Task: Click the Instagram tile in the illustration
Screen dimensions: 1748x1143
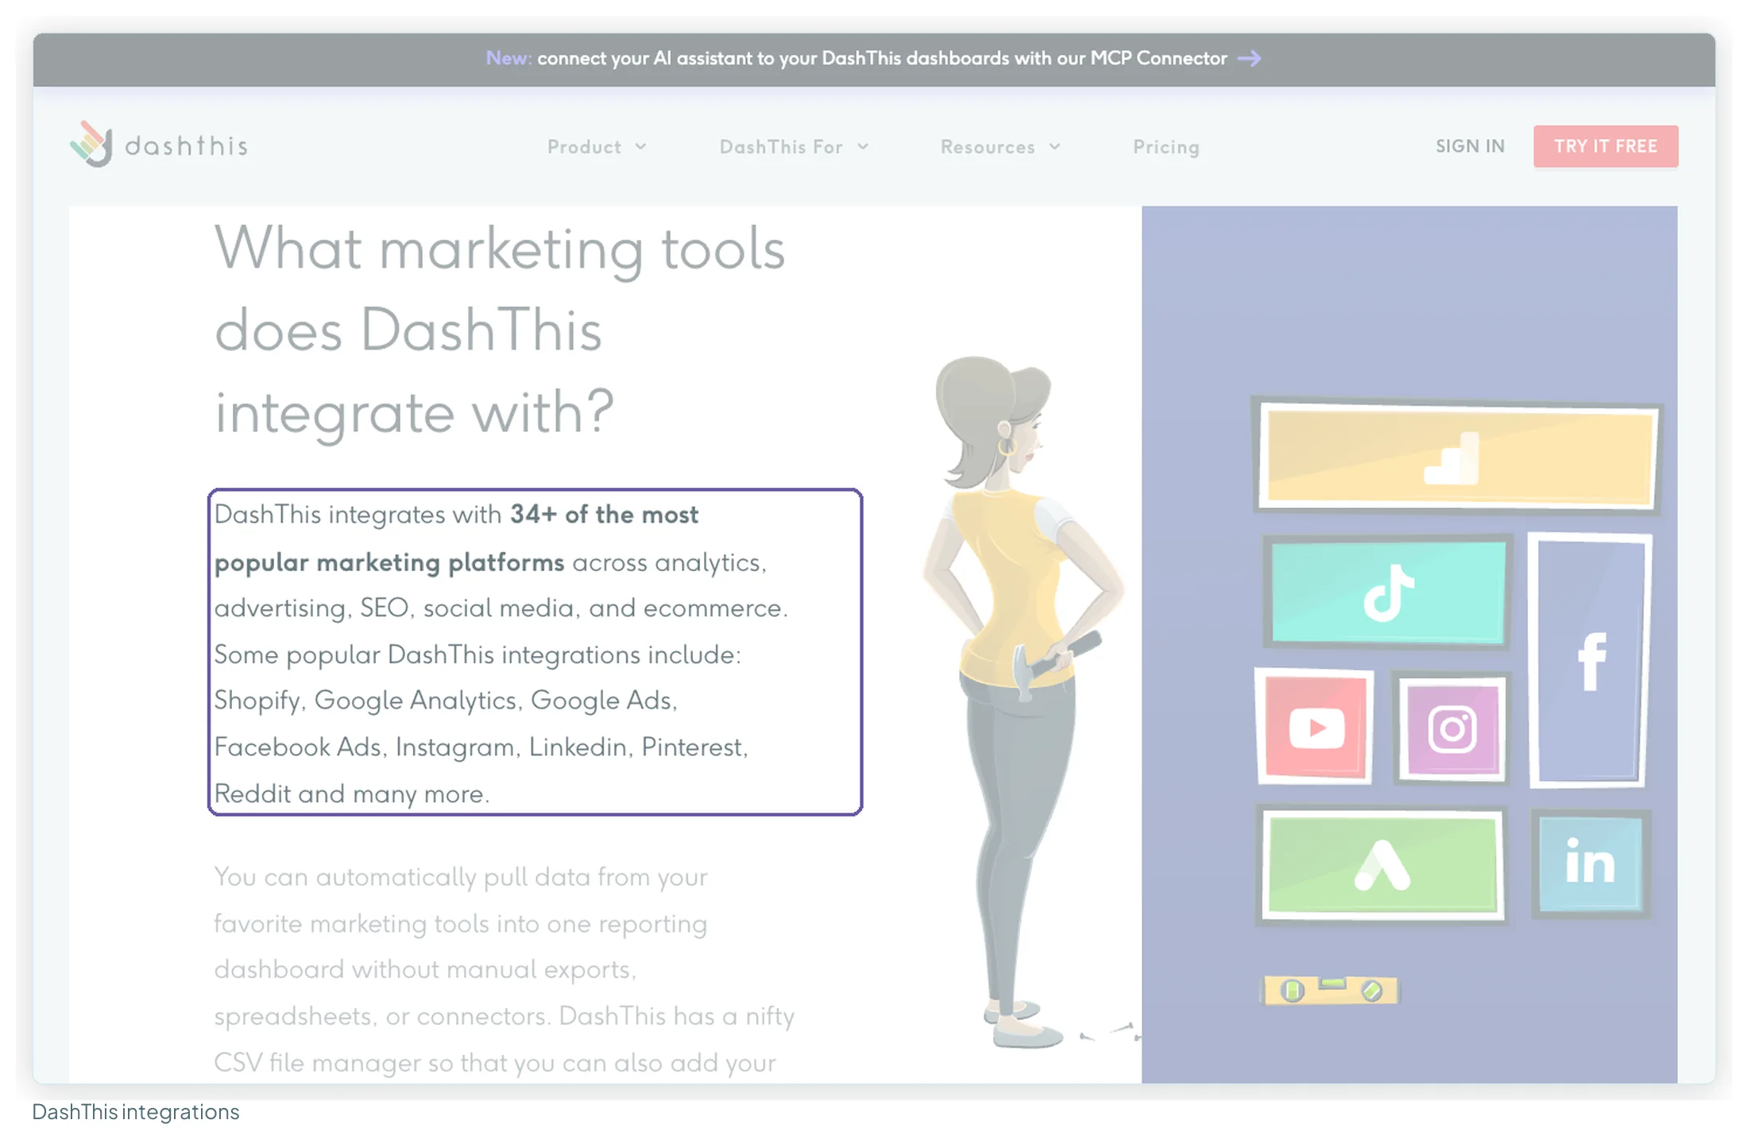Action: pos(1452,728)
